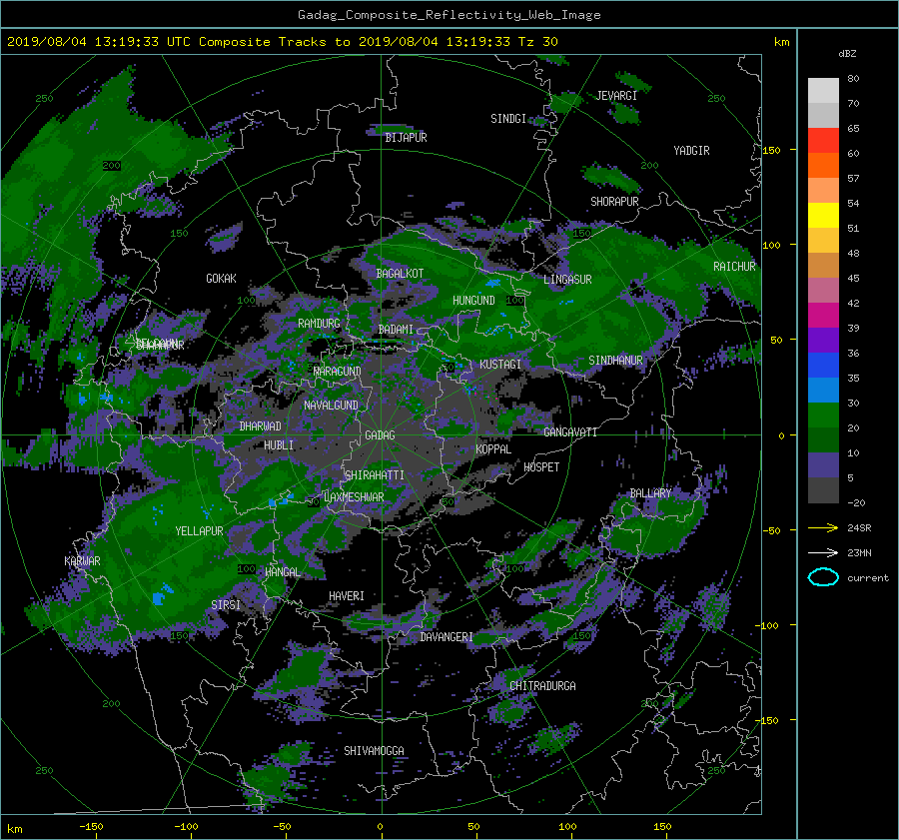Click the 24SR legend text
899x840 pixels.
pyautogui.click(x=859, y=527)
